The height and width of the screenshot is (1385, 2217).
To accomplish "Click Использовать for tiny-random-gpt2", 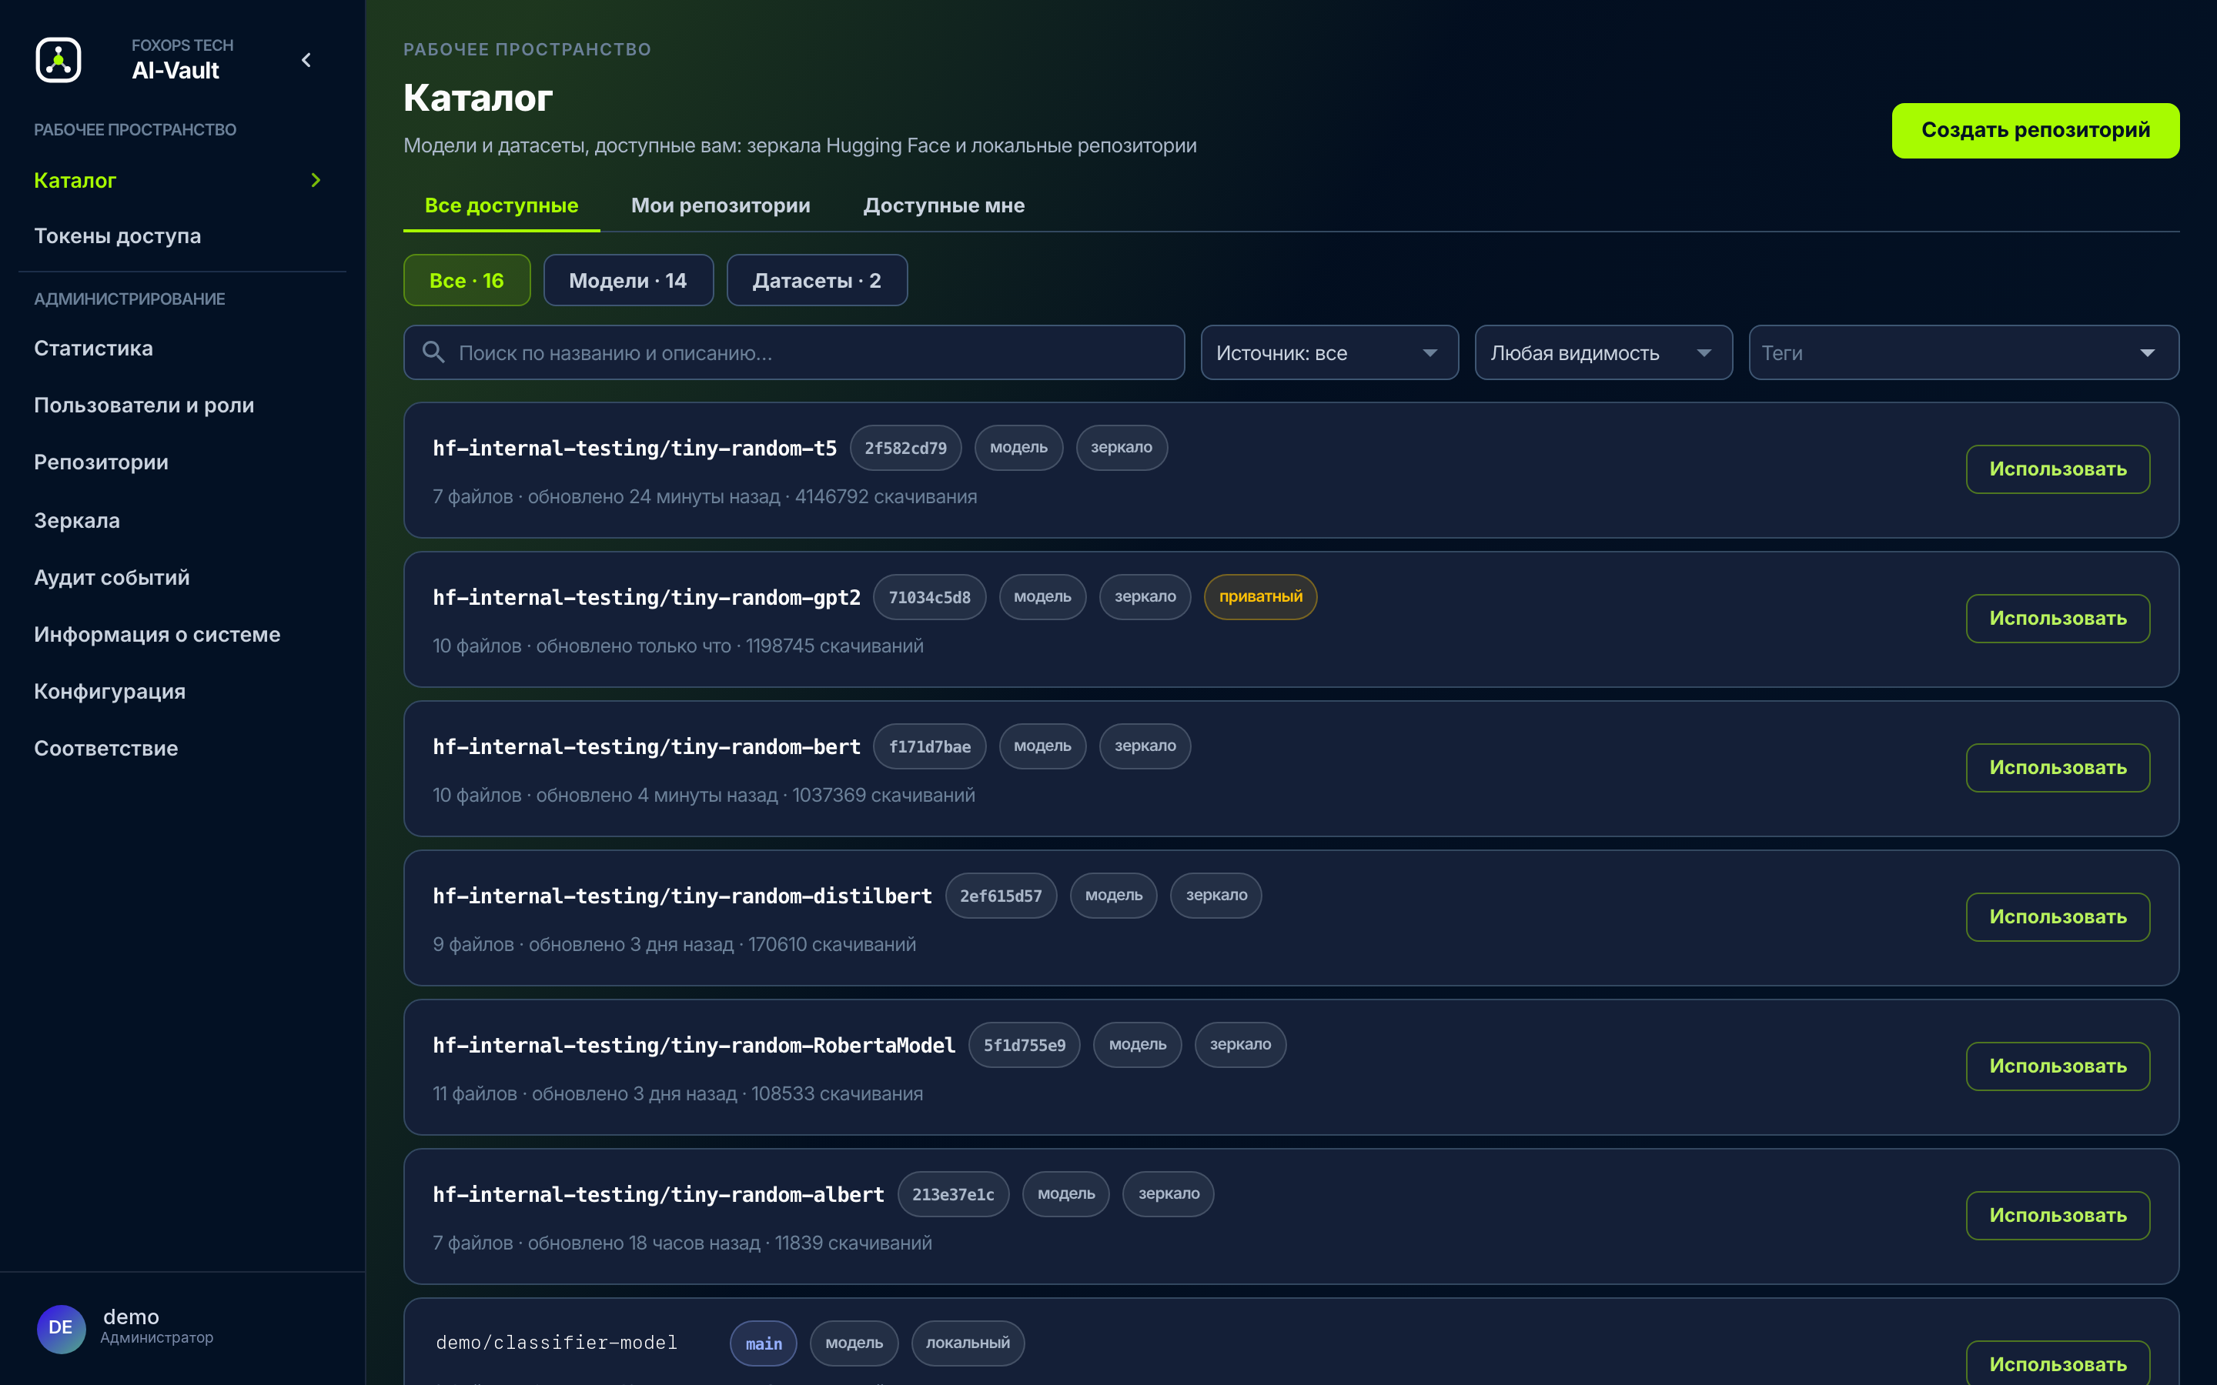I will click(2057, 619).
